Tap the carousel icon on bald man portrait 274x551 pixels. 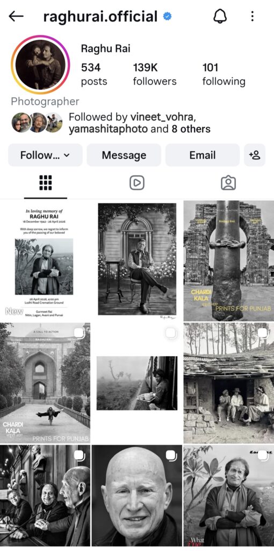171,456
